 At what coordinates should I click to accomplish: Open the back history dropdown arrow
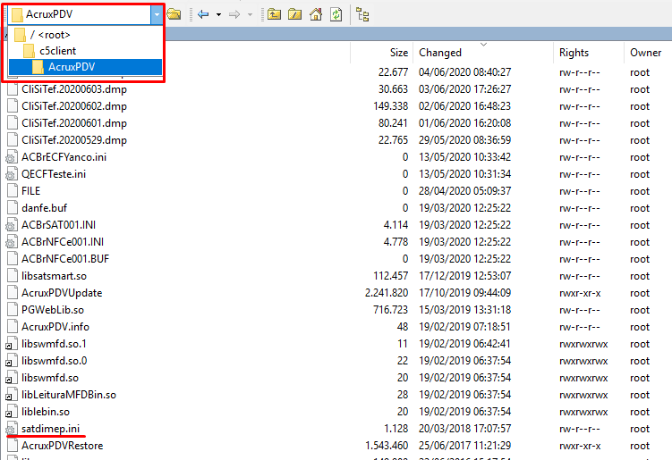click(218, 15)
